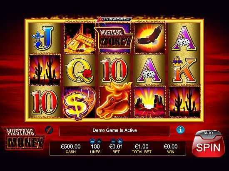The width and height of the screenshot is (229, 171).
Task: Toggle the sound mute icon
Action: pos(49,129)
